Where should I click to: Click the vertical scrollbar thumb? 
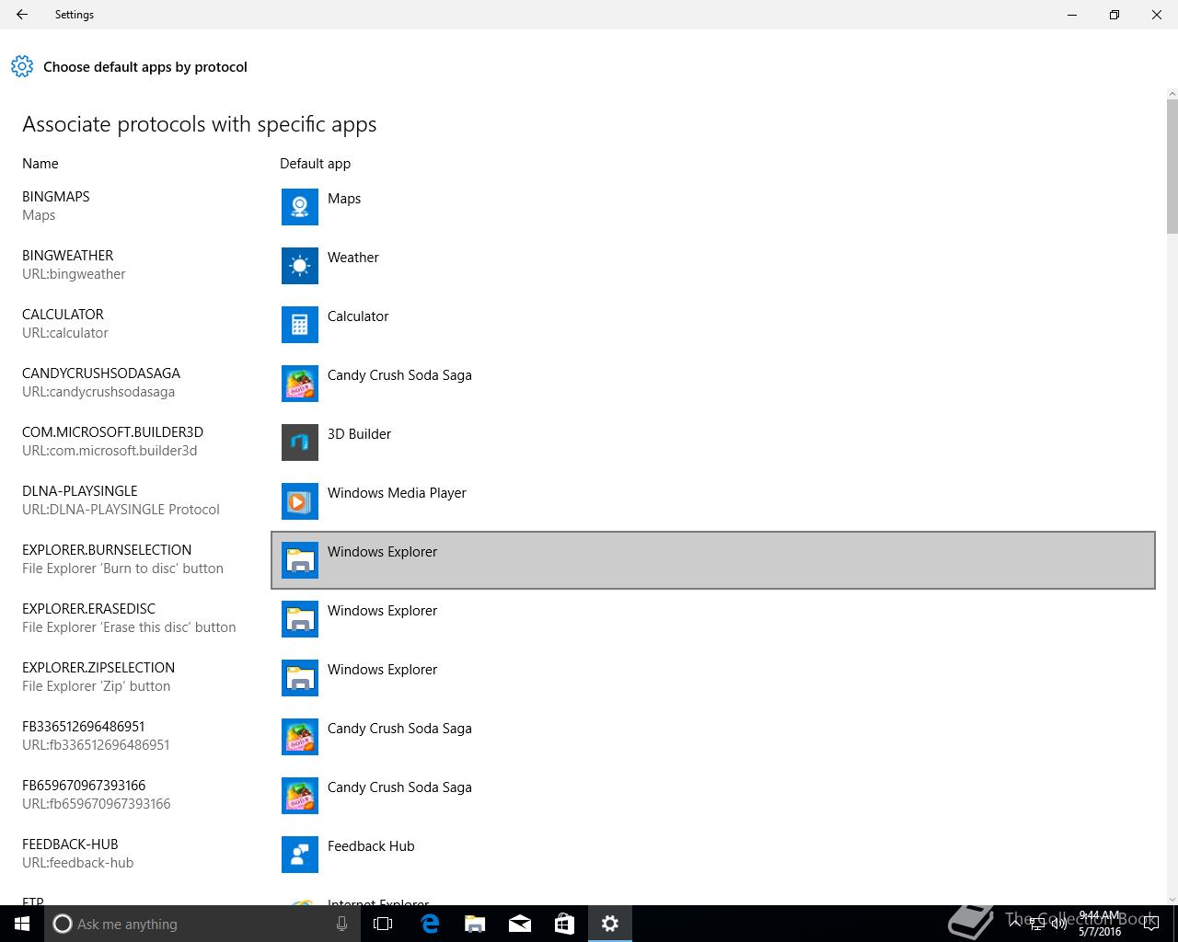click(1172, 167)
